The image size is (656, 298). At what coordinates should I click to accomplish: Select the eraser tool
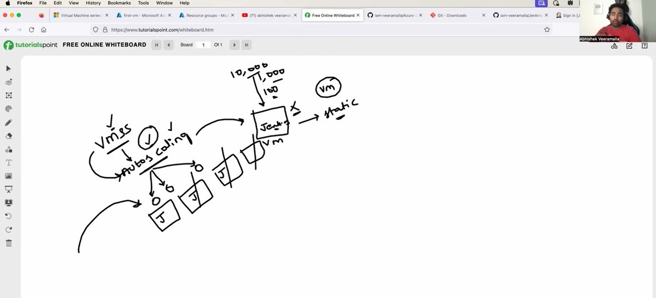point(9,136)
